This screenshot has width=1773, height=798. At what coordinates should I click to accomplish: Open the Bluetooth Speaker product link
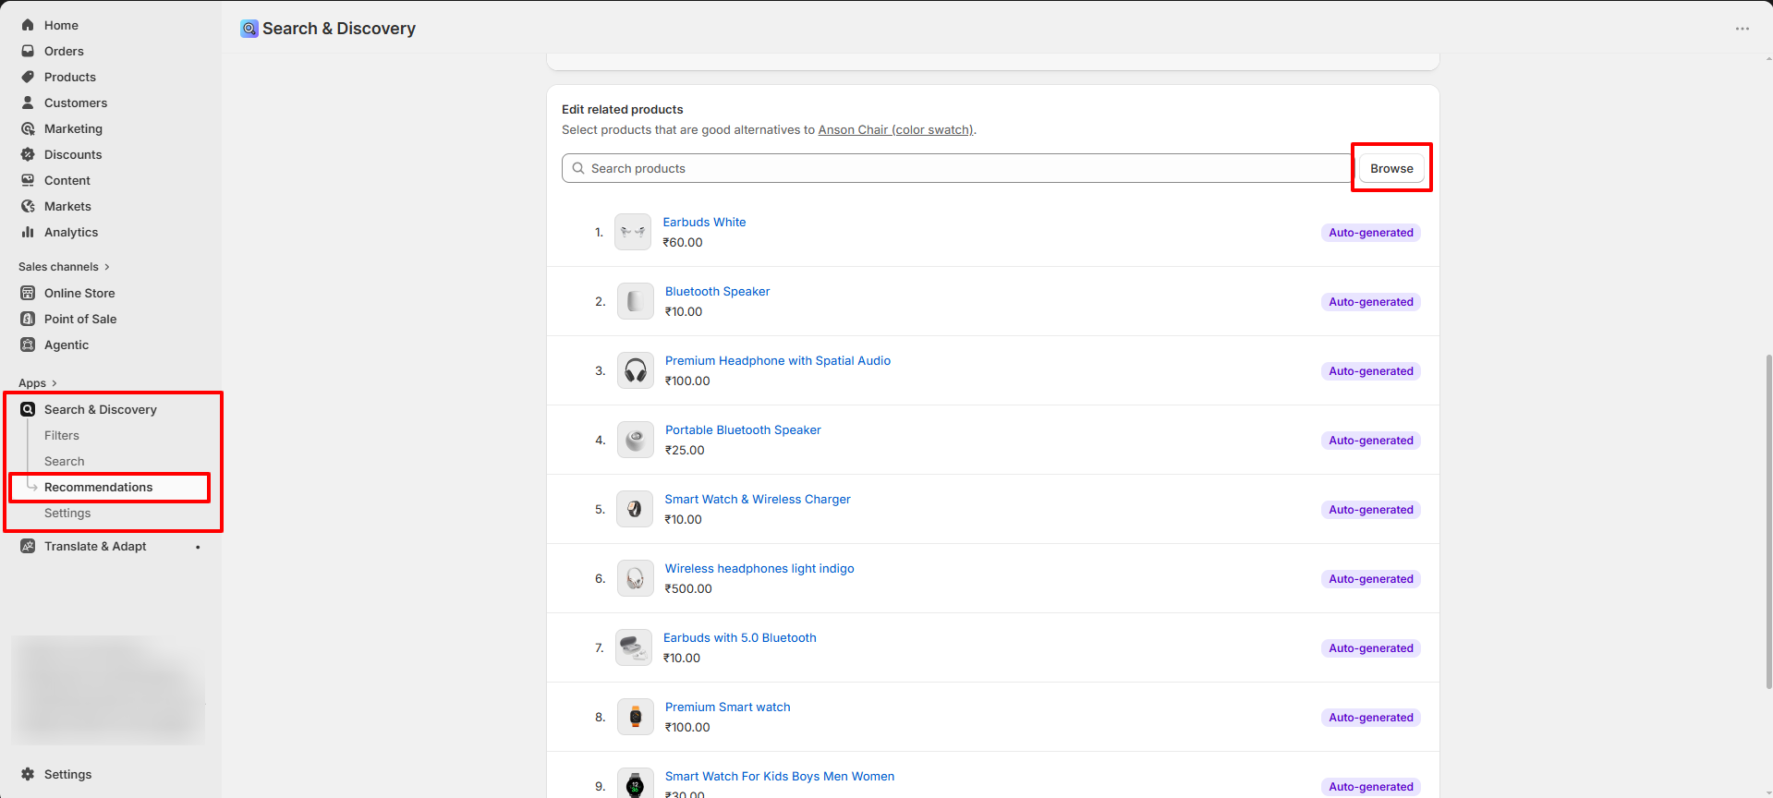point(717,291)
